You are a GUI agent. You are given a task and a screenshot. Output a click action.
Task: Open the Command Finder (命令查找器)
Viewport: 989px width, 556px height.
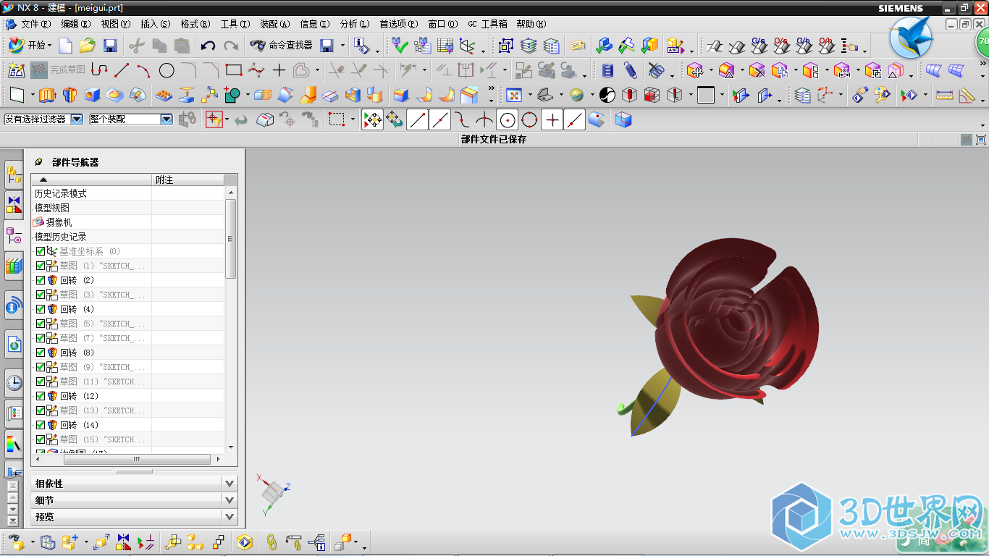(281, 46)
